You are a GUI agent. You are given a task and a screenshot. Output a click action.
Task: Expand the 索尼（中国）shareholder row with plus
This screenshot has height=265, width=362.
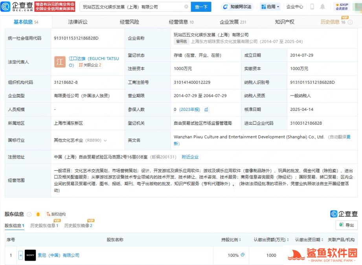(20, 255)
